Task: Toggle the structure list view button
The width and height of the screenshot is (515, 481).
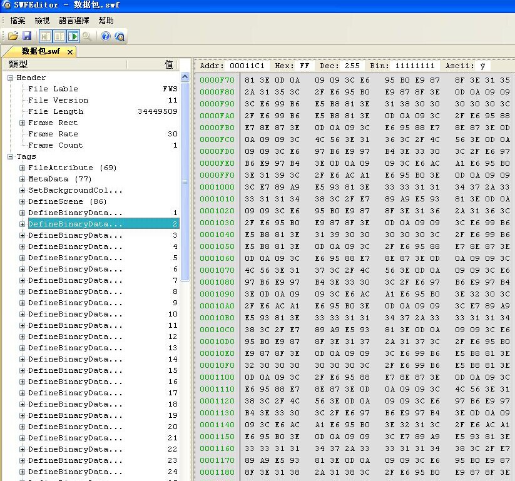Action: click(59, 36)
